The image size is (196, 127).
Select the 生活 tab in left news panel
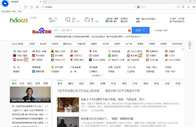tap(37, 83)
